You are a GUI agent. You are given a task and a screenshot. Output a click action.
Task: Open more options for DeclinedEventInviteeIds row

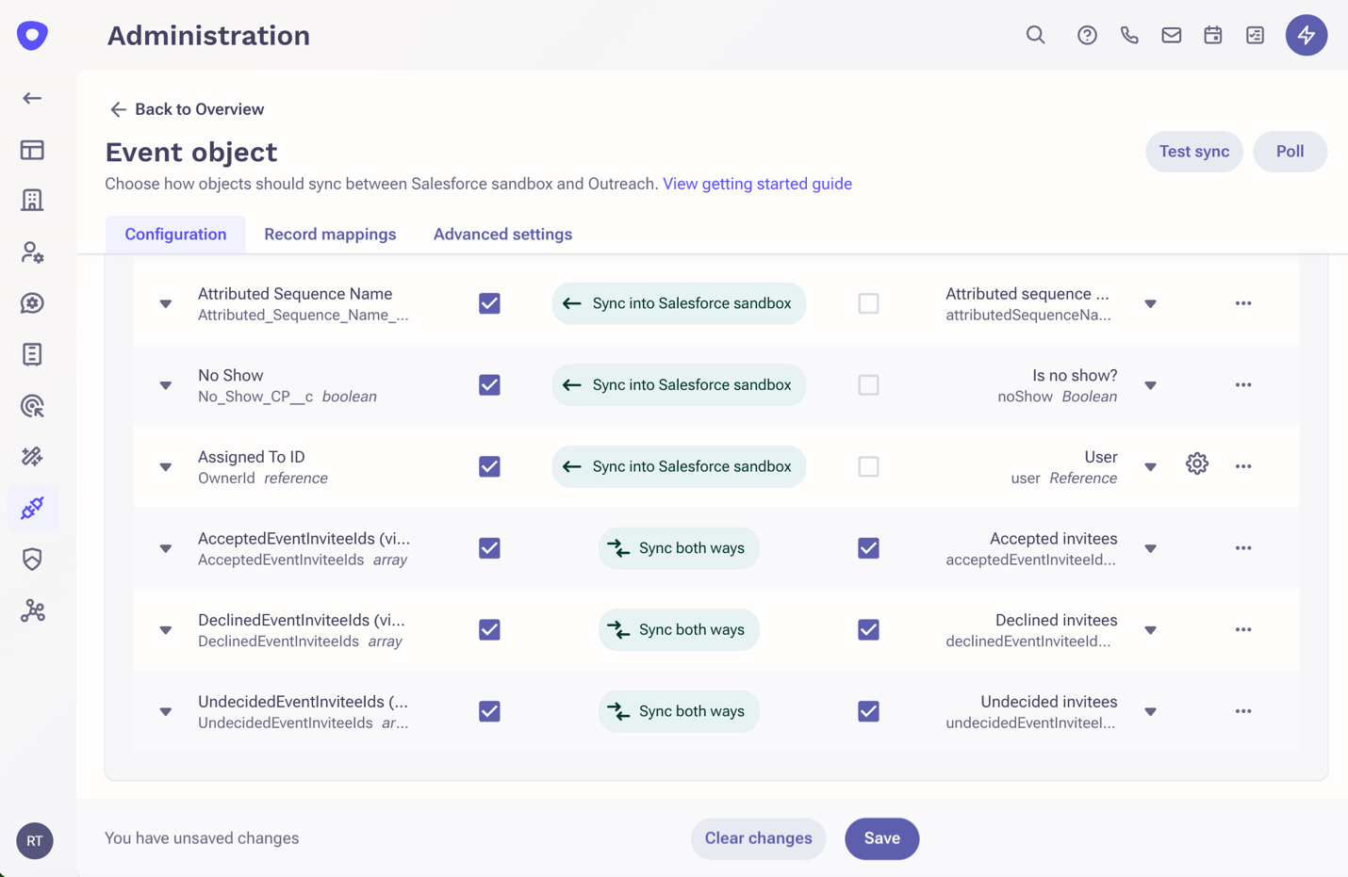coord(1243,629)
